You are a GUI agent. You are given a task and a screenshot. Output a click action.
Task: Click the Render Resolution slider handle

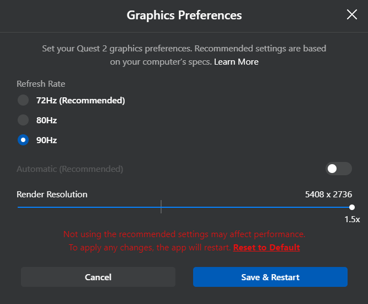(x=352, y=207)
